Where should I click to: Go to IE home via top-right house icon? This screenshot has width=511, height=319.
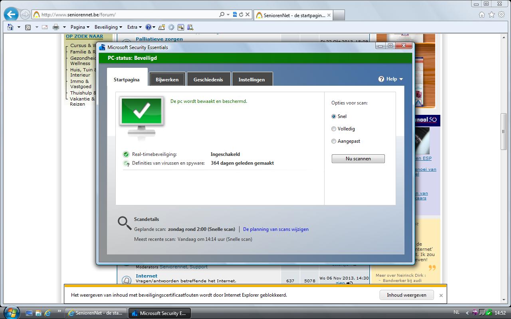pyautogui.click(x=482, y=15)
